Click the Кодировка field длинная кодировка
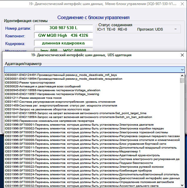The height and width of the screenshot is (188, 187). click(x=64, y=43)
